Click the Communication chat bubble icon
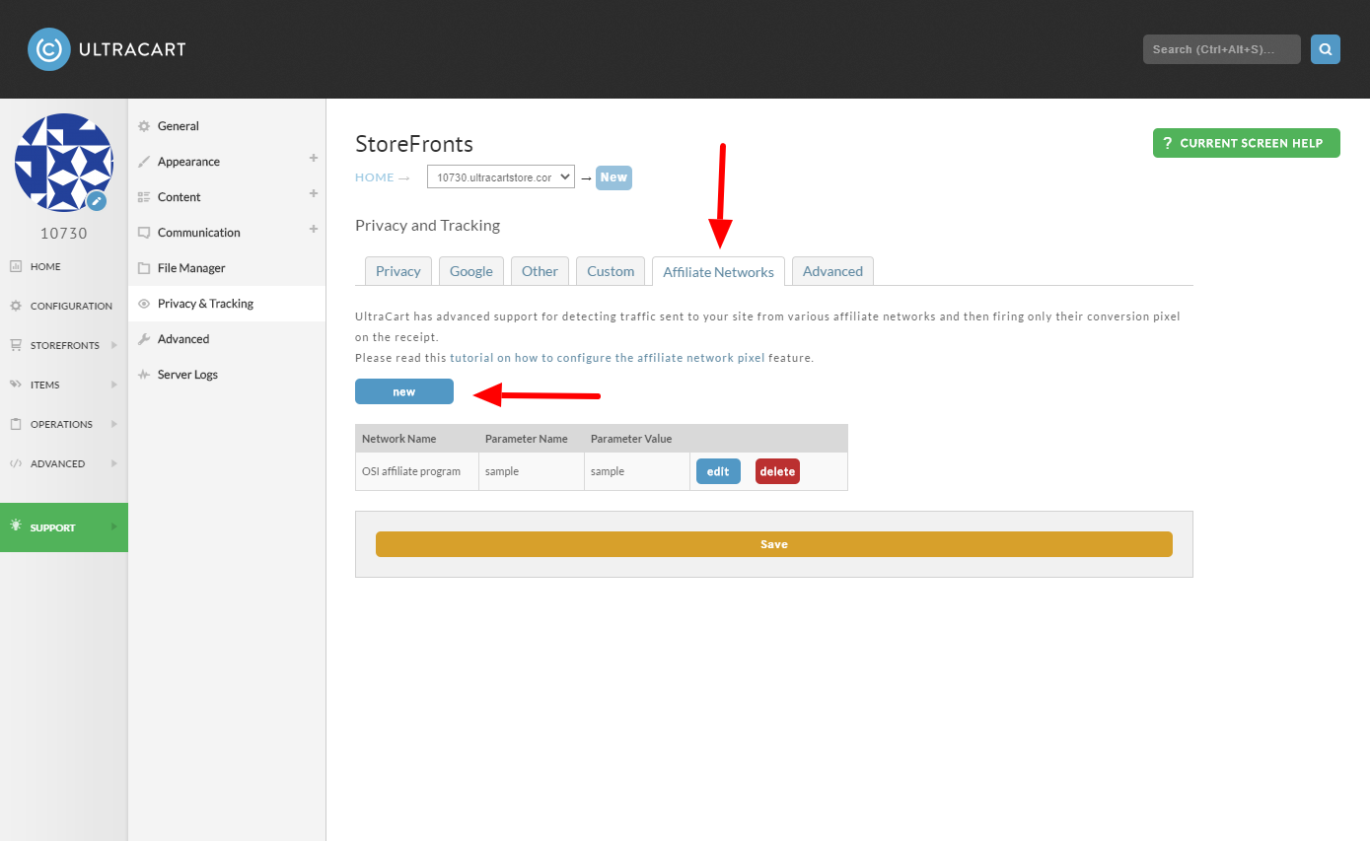This screenshot has width=1370, height=841. (x=144, y=233)
